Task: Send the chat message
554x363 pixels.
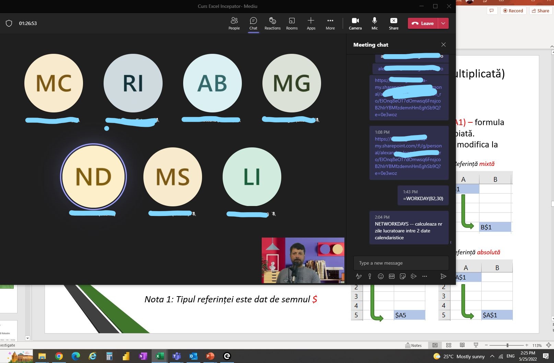Action: pos(443,276)
